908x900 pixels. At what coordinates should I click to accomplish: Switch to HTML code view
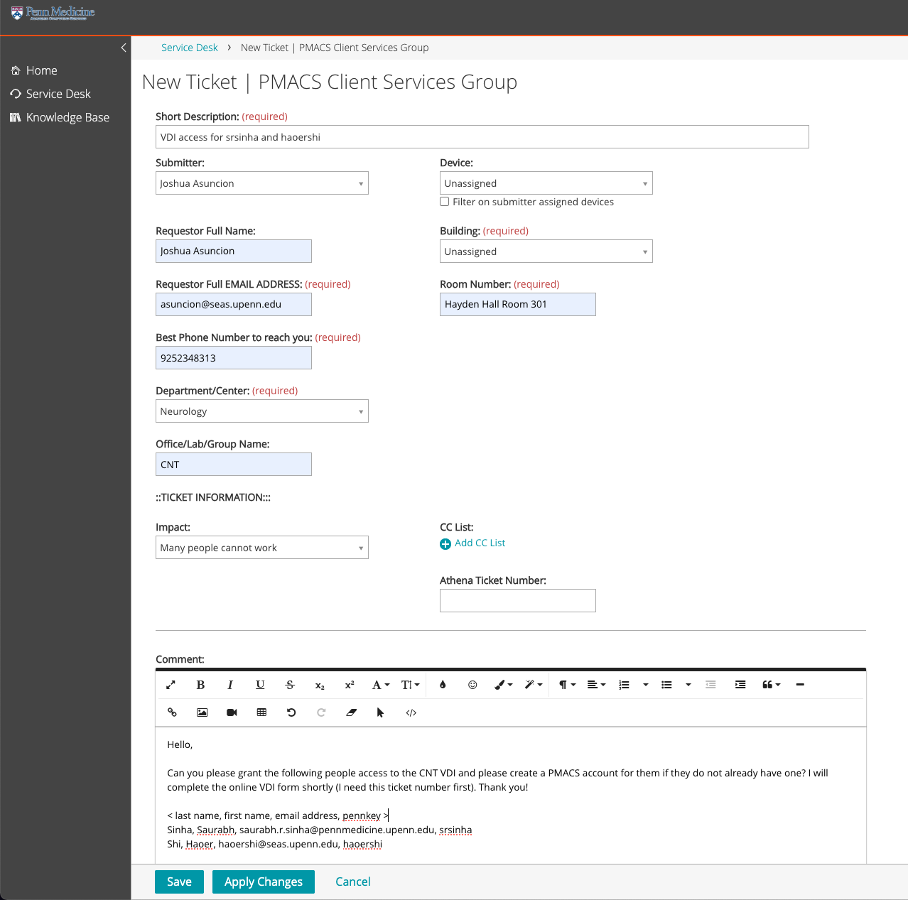411,712
